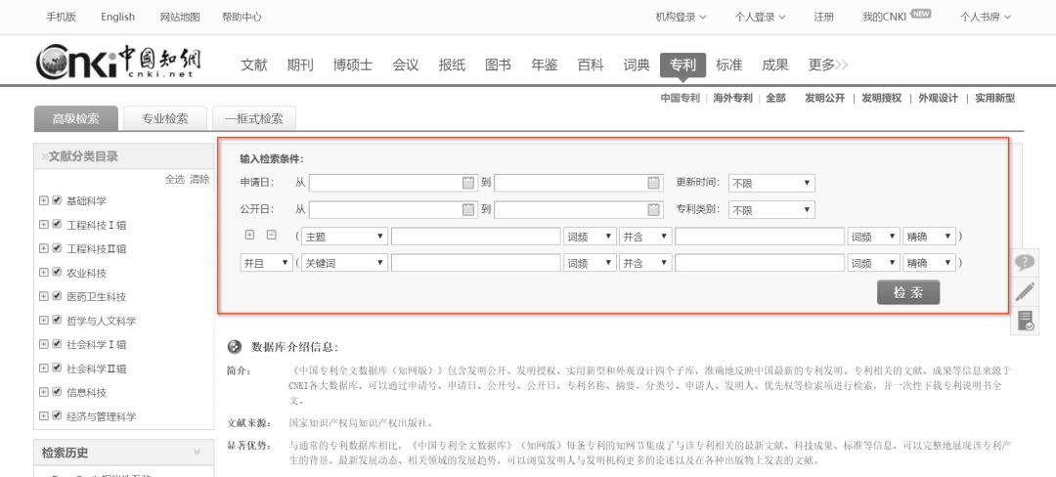Click the 全选 link
The image size is (1056, 477).
175,179
